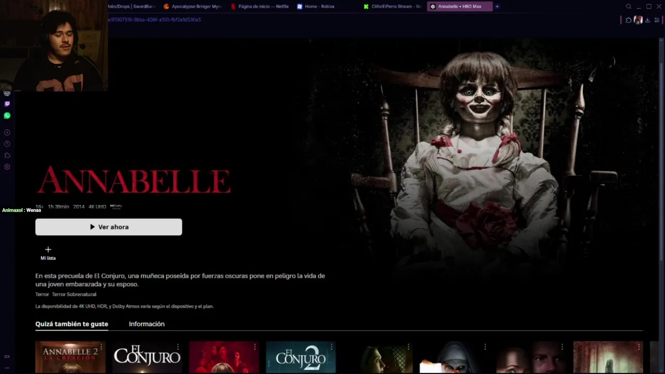Open options dots on El Conjuro 2 card
Viewport: 665px width, 374px height.
(x=331, y=346)
